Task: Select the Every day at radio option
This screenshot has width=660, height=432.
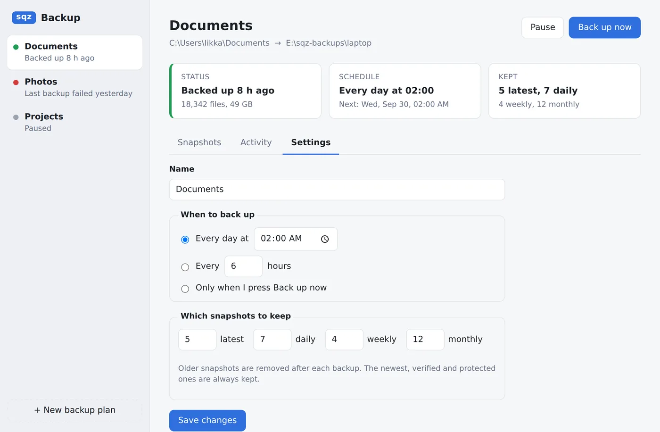Action: (185, 240)
